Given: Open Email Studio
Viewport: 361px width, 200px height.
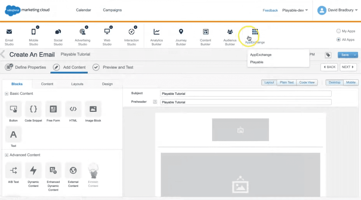Looking at the screenshot, I should tap(9, 37).
